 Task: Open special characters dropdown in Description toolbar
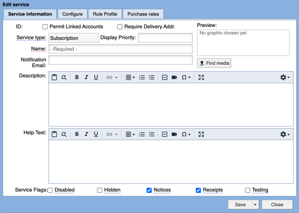[x=186, y=77]
